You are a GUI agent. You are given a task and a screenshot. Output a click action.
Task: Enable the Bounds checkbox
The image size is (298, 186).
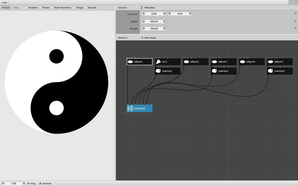click(86, 8)
